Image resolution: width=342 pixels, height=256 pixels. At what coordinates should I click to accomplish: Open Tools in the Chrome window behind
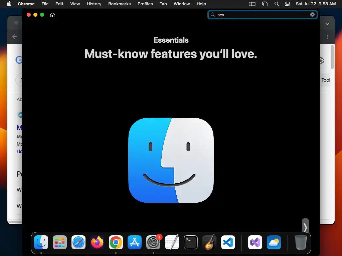pyautogui.click(x=325, y=80)
